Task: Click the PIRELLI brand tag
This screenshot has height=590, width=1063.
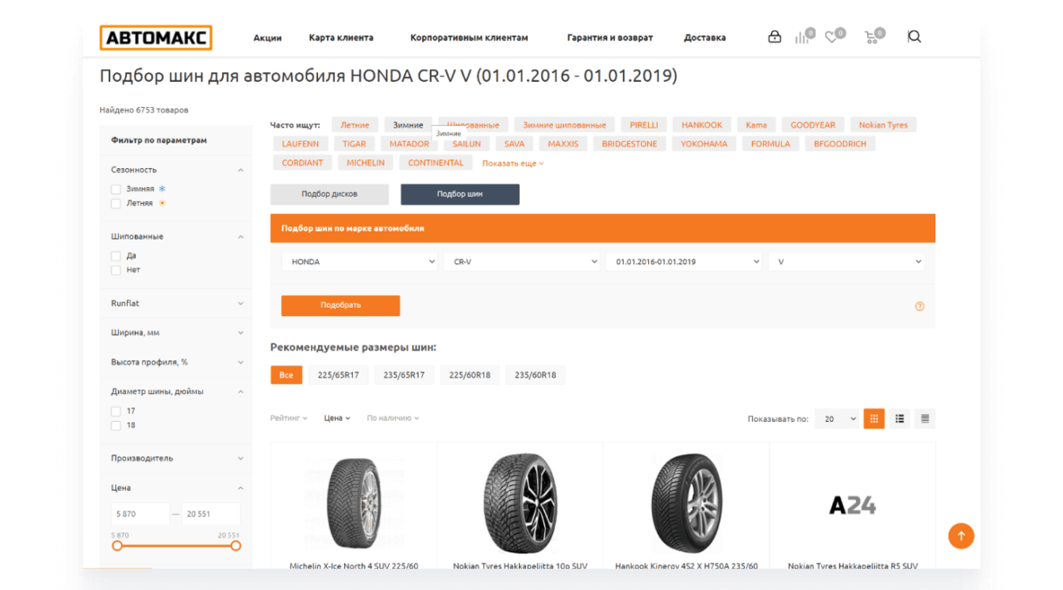Action: 644,125
